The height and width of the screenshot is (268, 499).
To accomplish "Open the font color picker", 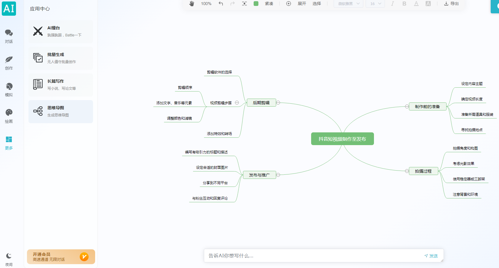I will tap(416, 4).
